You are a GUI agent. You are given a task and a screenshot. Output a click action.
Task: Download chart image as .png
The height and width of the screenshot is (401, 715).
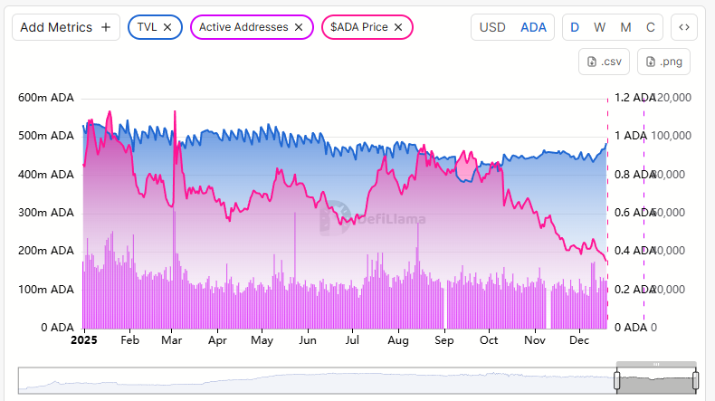(663, 62)
